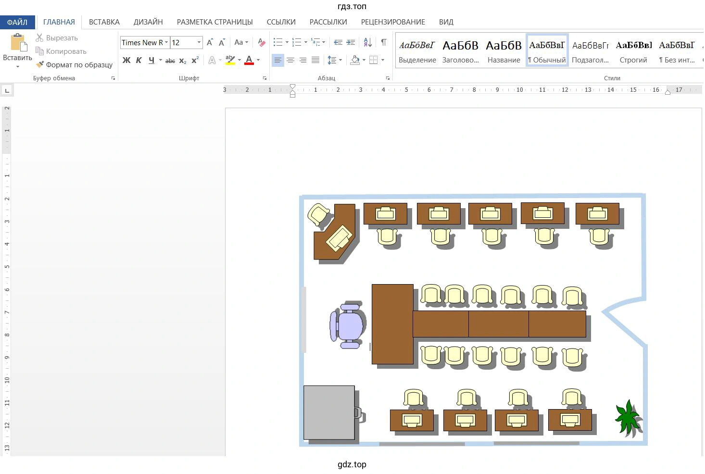The image size is (705, 474).
Task: Open the font name dropdown Times New R
Action: (166, 42)
